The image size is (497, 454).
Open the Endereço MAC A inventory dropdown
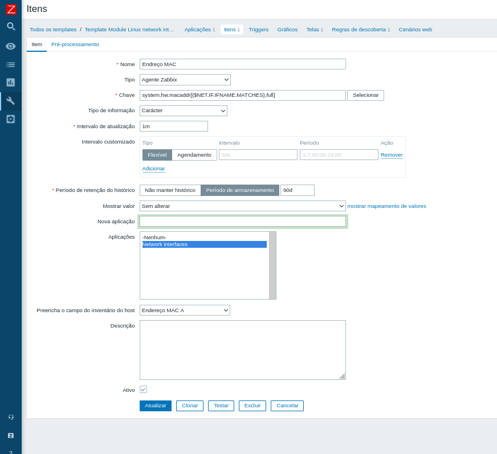pos(185,310)
